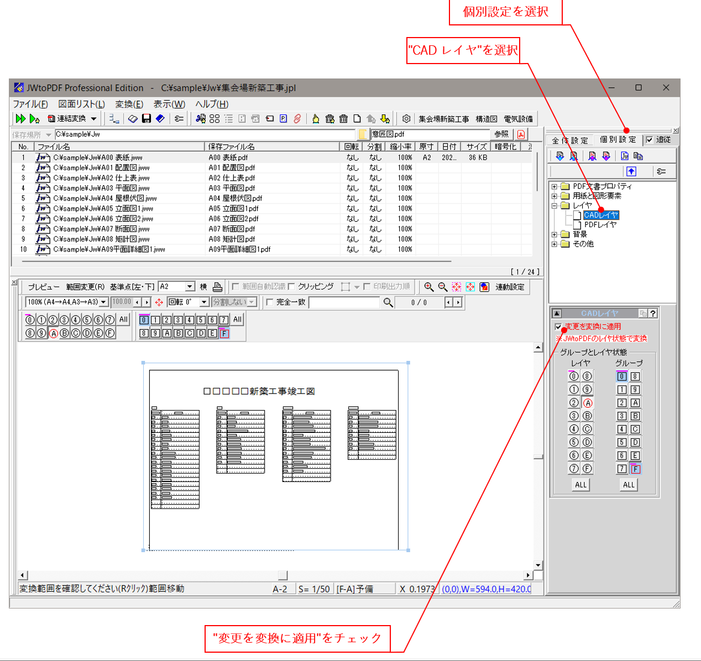
Task: Click the 参照 browse button
Action: (501, 134)
